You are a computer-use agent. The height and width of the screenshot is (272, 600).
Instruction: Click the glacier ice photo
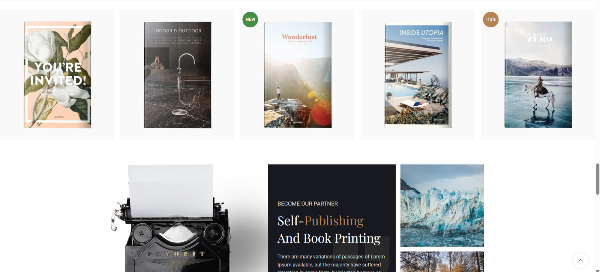(x=442, y=205)
